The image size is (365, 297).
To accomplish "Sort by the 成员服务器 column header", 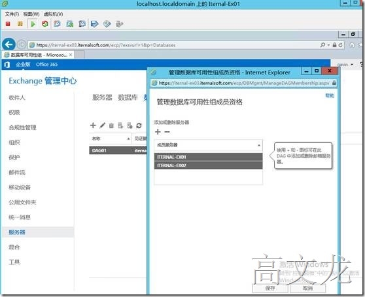I will point(209,145).
